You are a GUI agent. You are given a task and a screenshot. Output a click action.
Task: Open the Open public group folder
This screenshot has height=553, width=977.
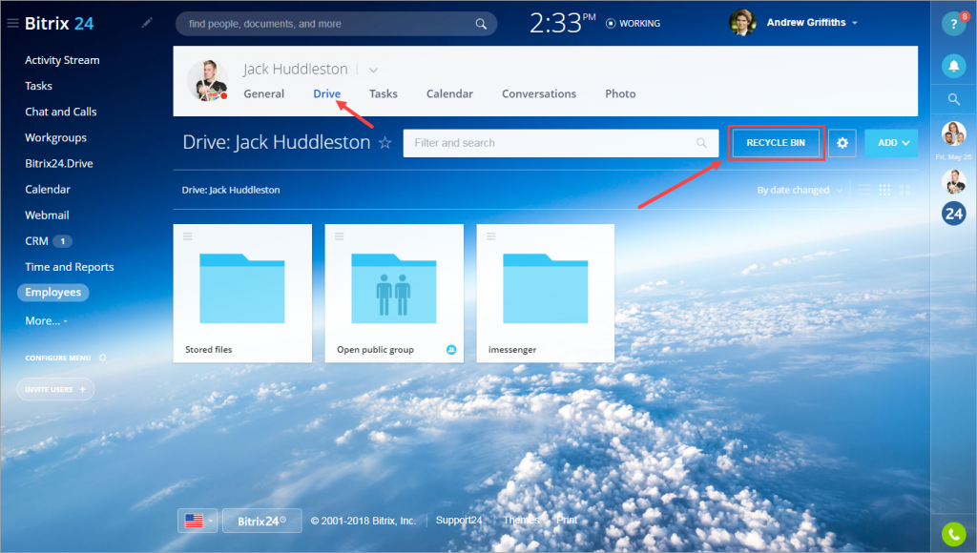tap(394, 293)
